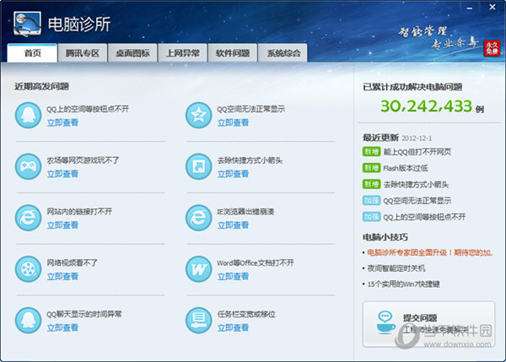The image size is (506, 362).
Task: Click 立即查看 under 网站内的链接打不开
Action: (x=62, y=225)
